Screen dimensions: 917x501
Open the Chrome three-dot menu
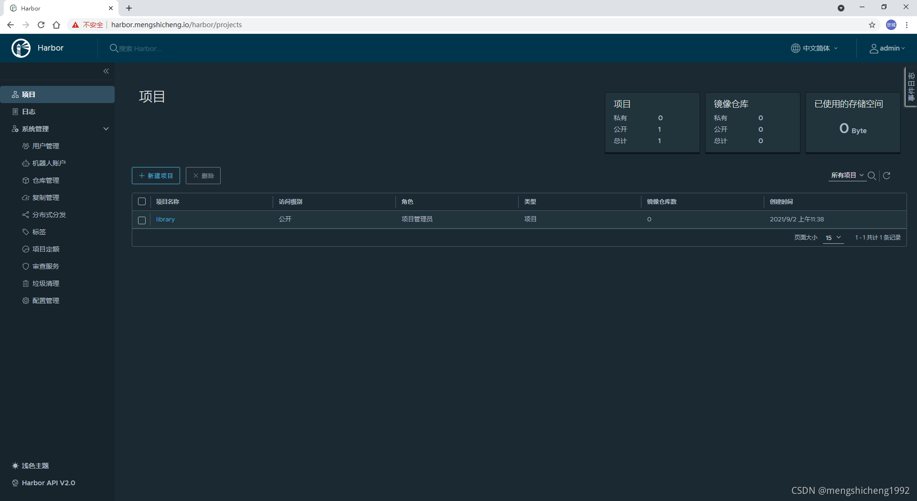[907, 25]
